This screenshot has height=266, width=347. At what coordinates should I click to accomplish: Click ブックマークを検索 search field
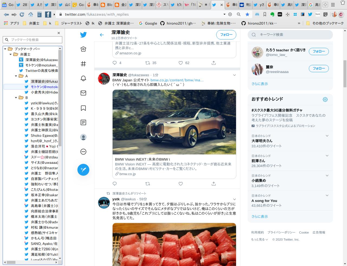pos(32,40)
